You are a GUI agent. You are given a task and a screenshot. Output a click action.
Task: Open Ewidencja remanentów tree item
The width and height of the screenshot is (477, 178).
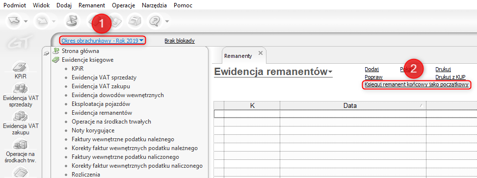(102, 113)
